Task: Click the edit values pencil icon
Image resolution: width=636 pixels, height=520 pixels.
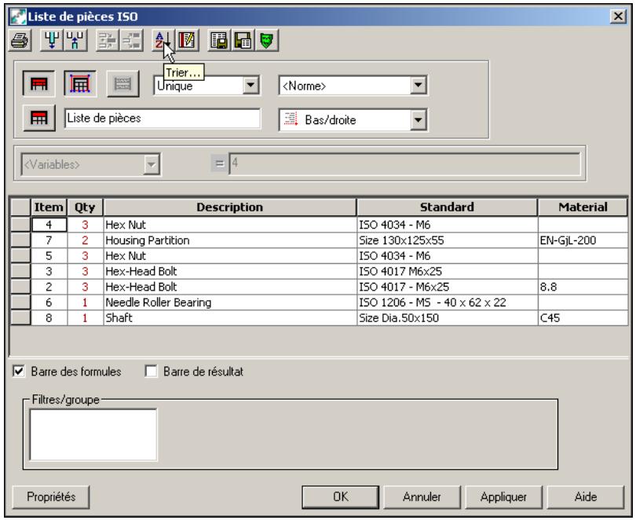Action: pyautogui.click(x=187, y=40)
